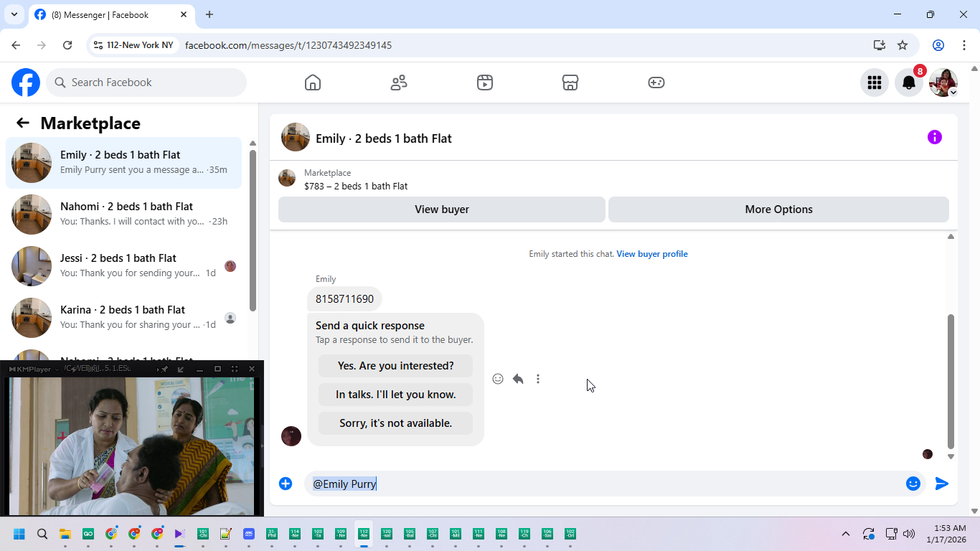Open Chrome profile icon
This screenshot has width=980, height=551.
[x=938, y=45]
